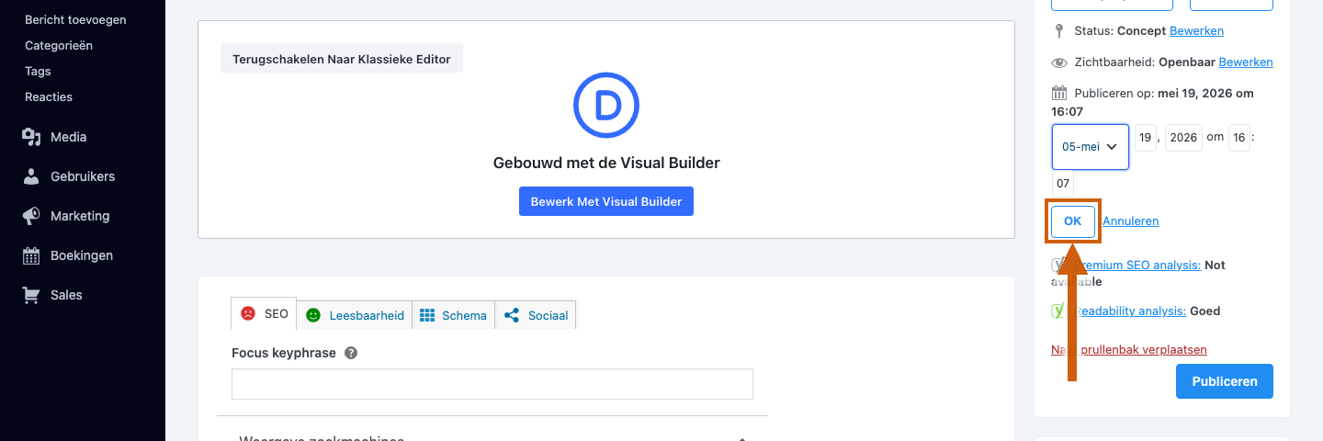This screenshot has height=441, width=1323.
Task: Open the Sociaal tab
Action: (536, 315)
